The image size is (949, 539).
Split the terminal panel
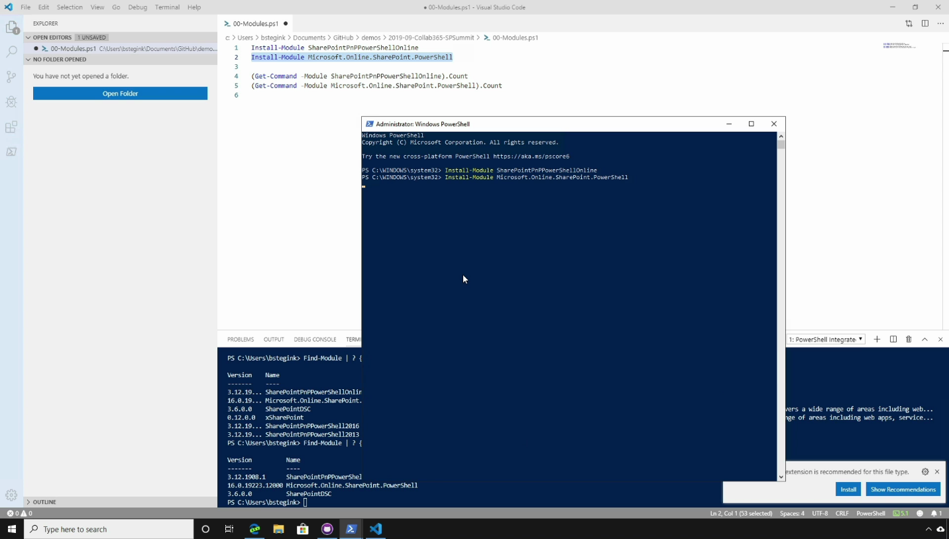tap(893, 339)
